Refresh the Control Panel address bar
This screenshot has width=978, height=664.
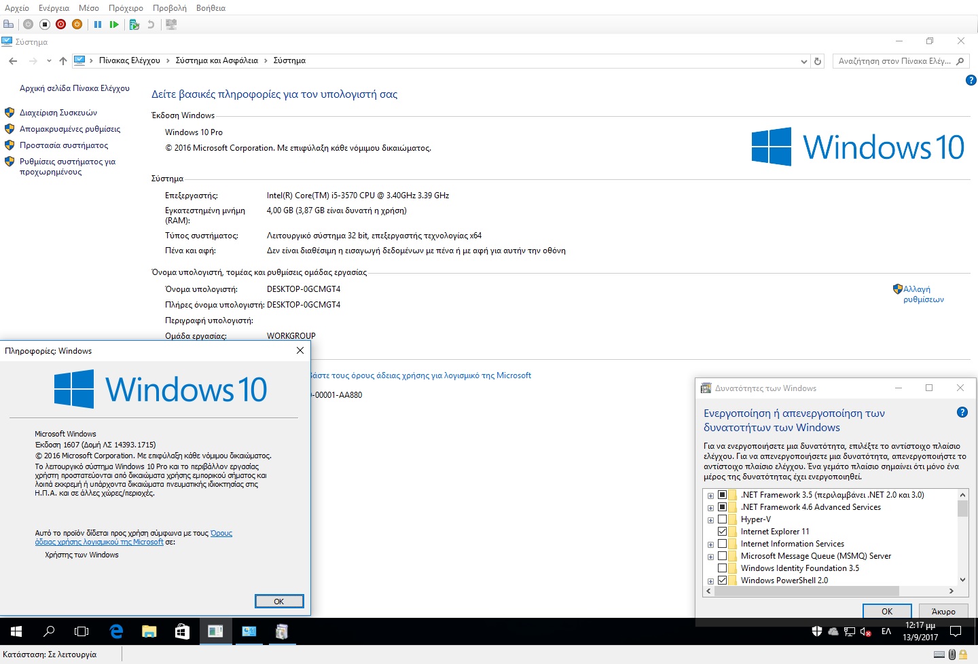pyautogui.click(x=818, y=61)
